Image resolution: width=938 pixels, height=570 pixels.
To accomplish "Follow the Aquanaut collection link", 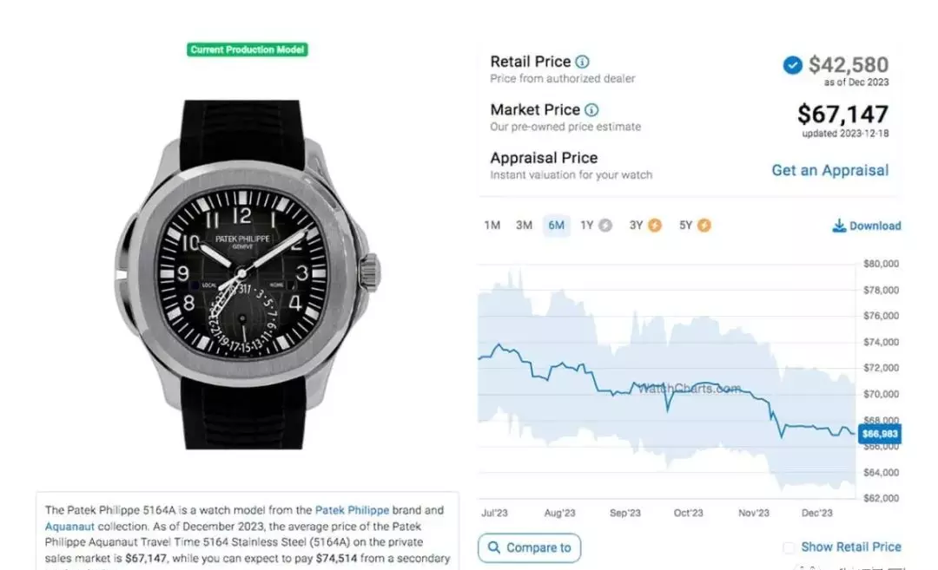I will pyautogui.click(x=69, y=527).
